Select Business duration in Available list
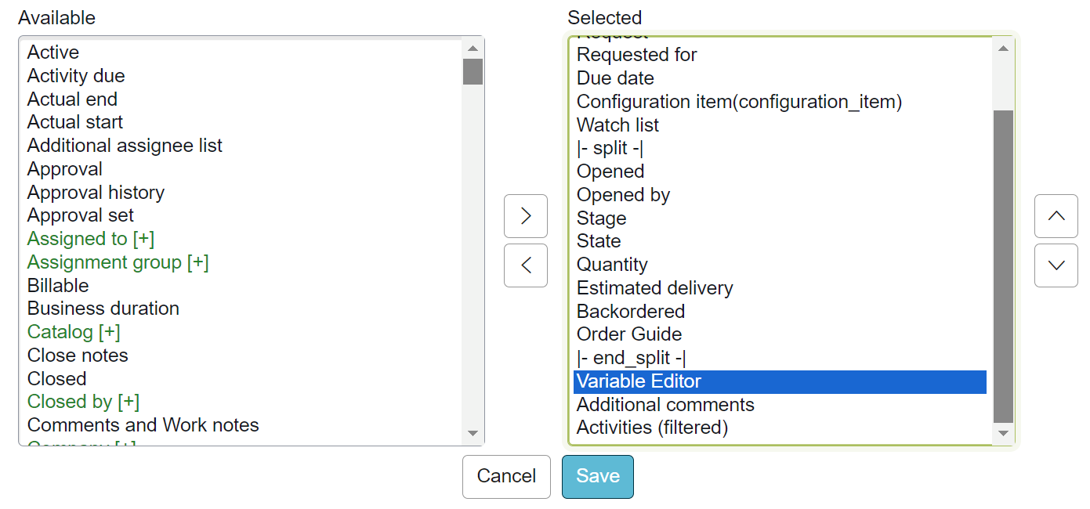 tap(103, 309)
